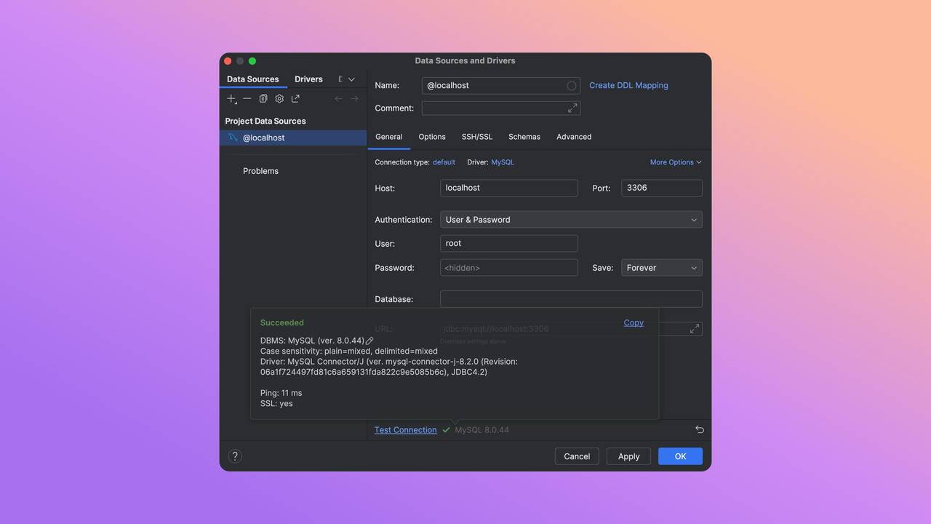Viewport: 931px width, 524px height.
Task: Expand the Comment field with its resize icon
Action: pos(572,108)
